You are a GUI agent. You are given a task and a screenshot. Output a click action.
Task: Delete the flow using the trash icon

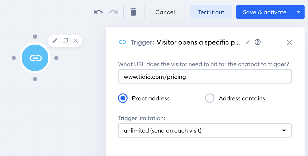pyautogui.click(x=133, y=12)
